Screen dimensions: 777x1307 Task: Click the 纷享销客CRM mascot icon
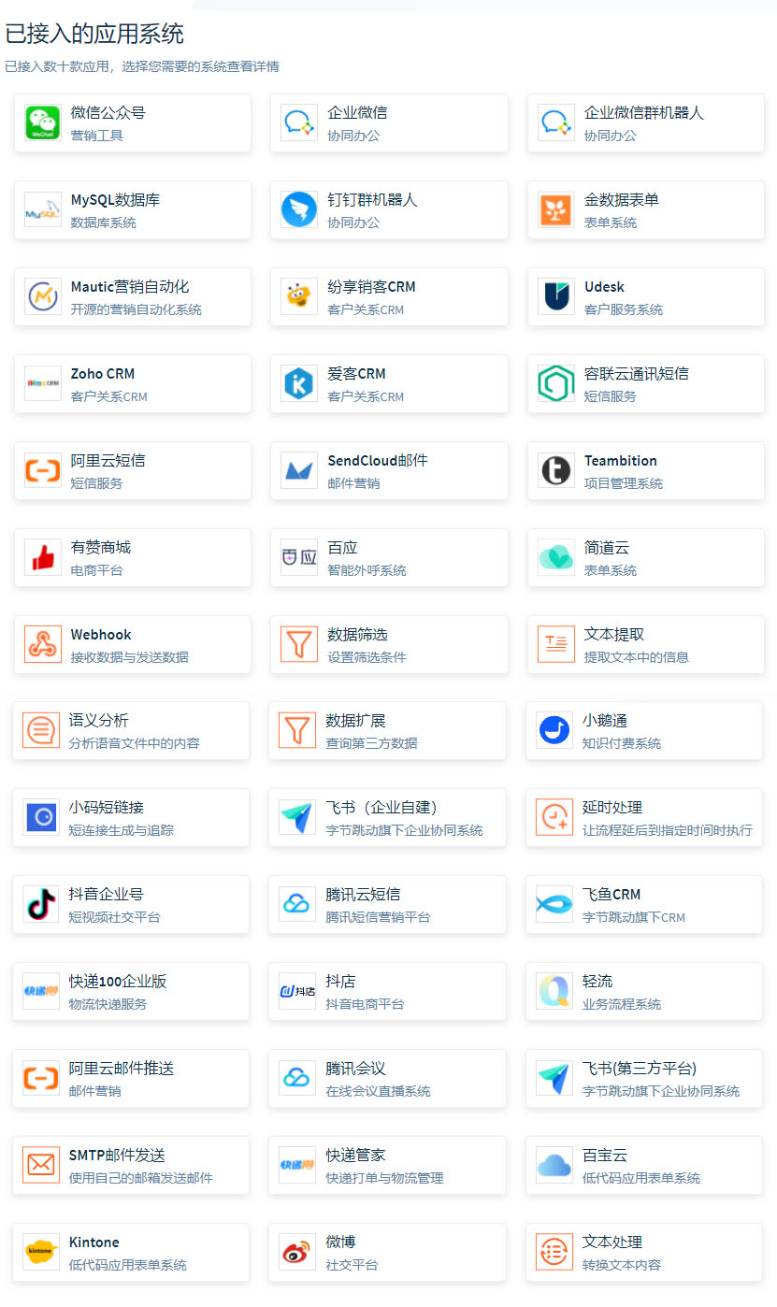(299, 297)
